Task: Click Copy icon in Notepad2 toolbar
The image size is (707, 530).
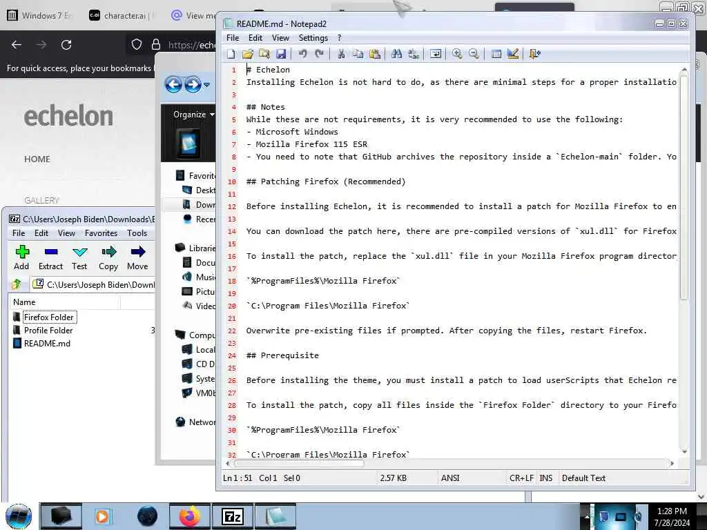Action: tap(358, 54)
